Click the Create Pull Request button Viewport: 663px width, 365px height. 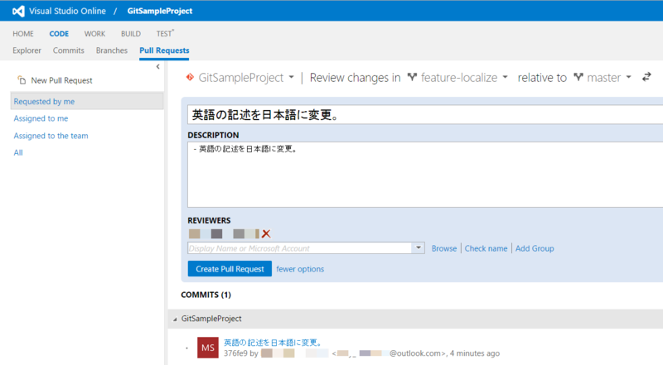pos(230,269)
